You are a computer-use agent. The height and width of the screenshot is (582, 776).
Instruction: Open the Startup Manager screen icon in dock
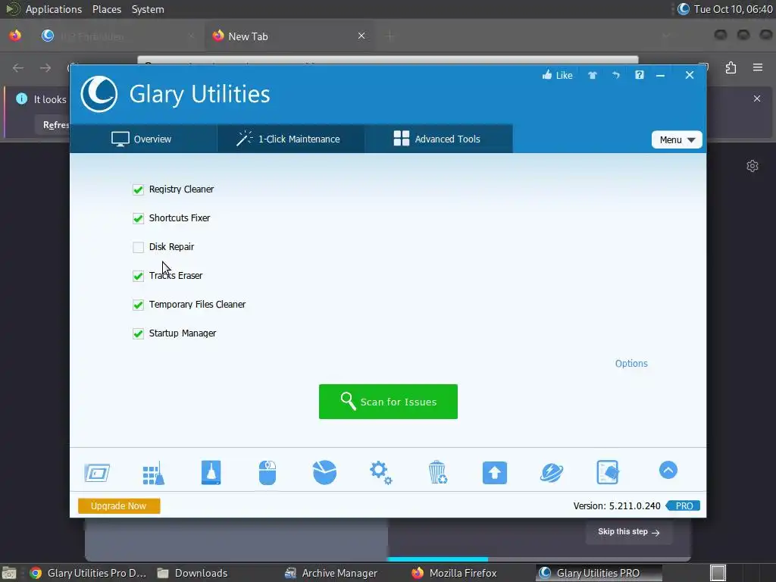(x=97, y=473)
